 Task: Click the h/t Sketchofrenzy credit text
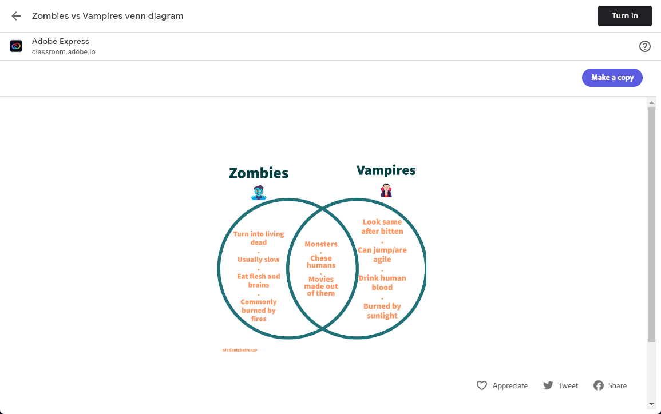click(239, 350)
